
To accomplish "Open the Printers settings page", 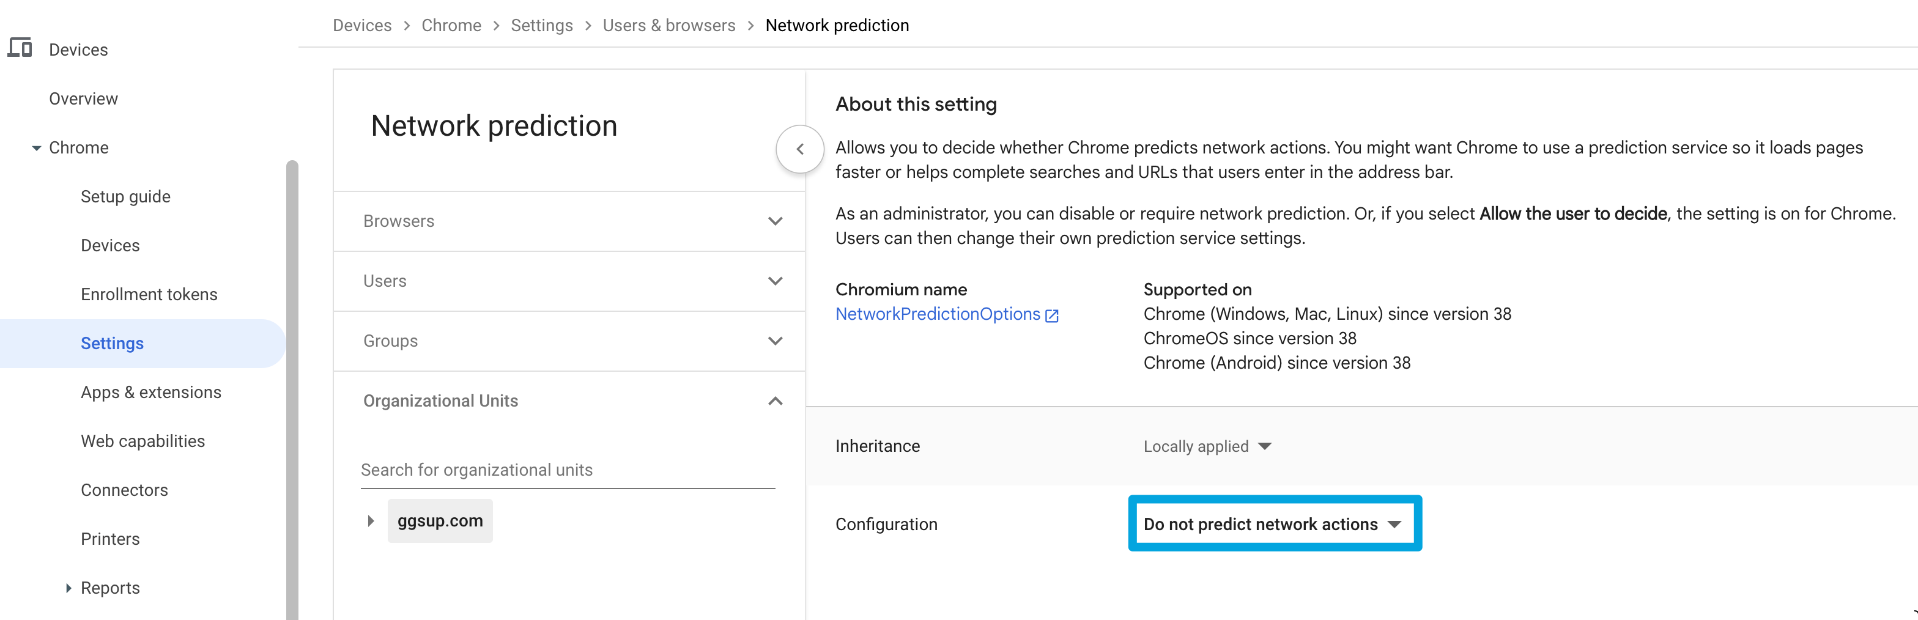I will tap(109, 538).
